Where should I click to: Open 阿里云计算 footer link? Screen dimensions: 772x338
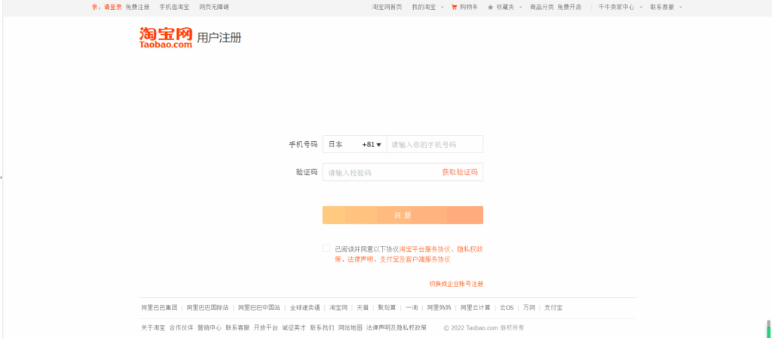point(476,308)
